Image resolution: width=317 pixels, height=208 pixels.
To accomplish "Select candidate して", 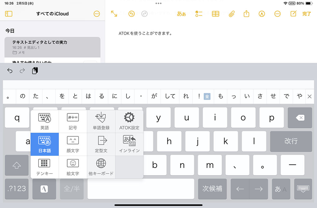I will 170,97.
